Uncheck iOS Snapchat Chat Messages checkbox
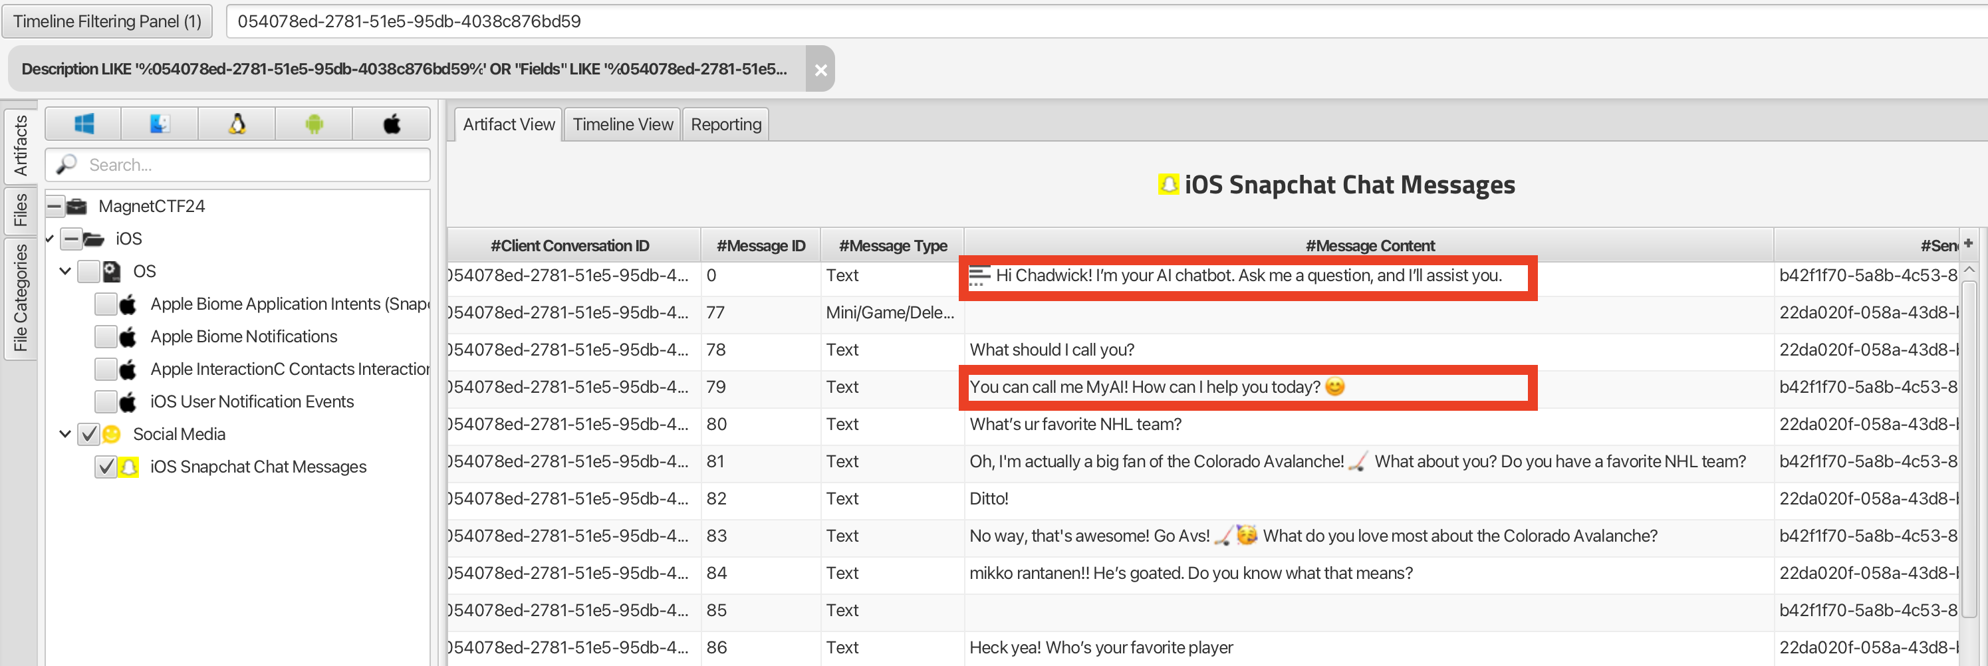This screenshot has height=666, width=1988. click(x=106, y=467)
